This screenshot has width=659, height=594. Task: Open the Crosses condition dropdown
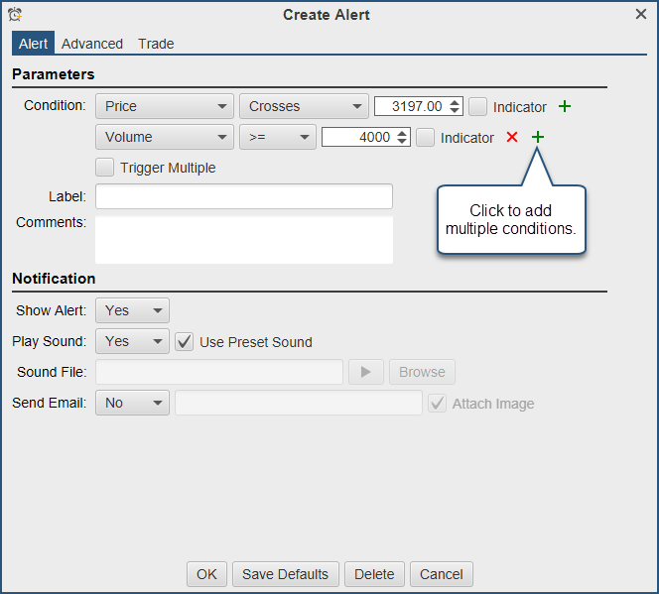pos(304,106)
